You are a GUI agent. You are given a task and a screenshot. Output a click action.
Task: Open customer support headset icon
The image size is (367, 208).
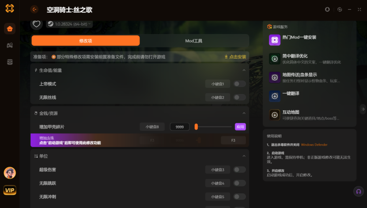[358, 191]
